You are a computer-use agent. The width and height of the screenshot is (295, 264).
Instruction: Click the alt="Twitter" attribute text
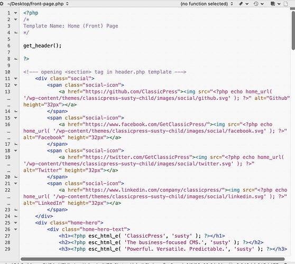click(x=42, y=171)
